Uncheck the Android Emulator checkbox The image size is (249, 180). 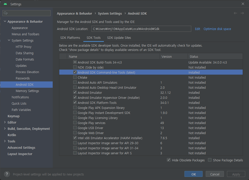click(75, 92)
